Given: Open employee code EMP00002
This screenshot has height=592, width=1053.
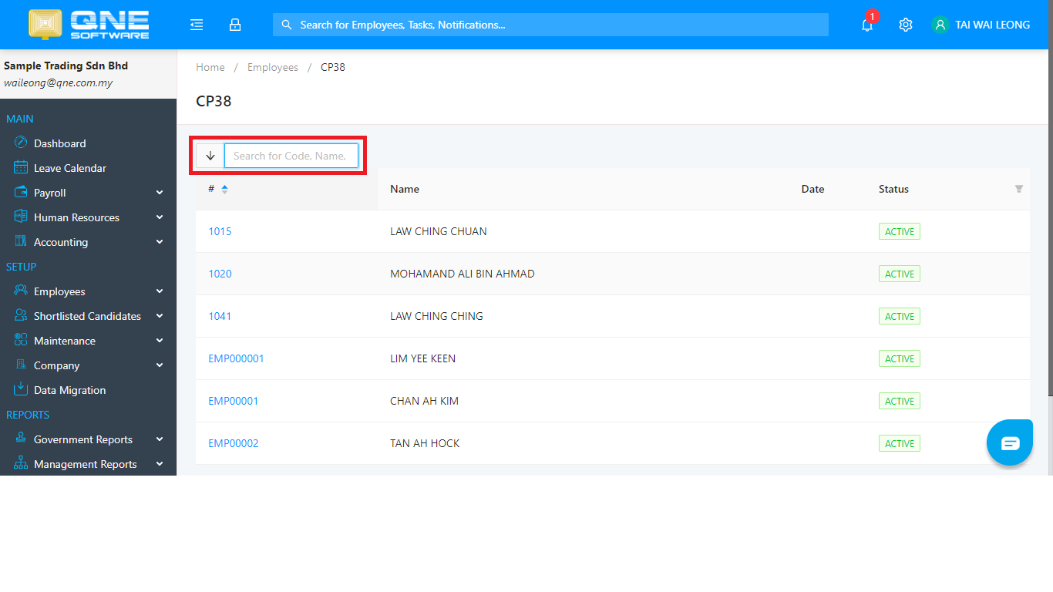Looking at the screenshot, I should [x=234, y=443].
